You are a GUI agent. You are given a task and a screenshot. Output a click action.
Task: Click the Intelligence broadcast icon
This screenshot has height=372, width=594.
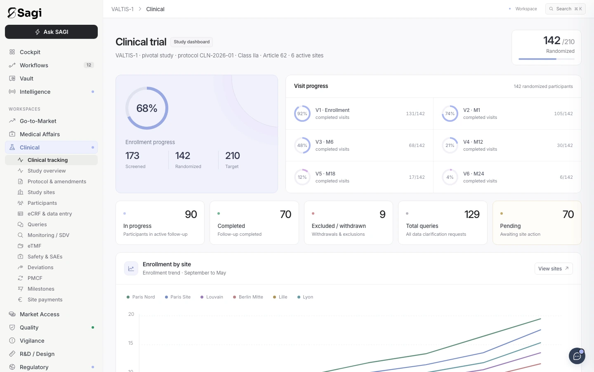pyautogui.click(x=12, y=92)
